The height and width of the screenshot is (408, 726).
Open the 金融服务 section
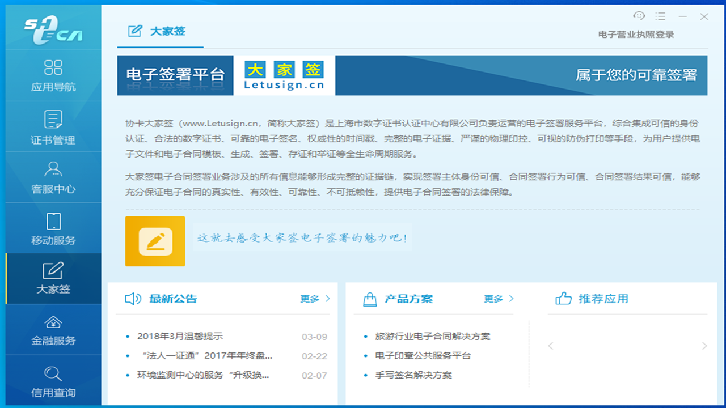pyautogui.click(x=53, y=329)
